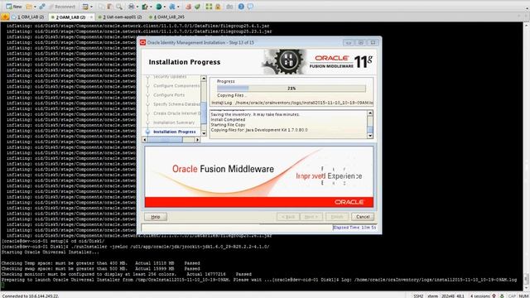Click the padlock lock-screen icon
Screen dimensions: 530x298
(x=218, y=7)
